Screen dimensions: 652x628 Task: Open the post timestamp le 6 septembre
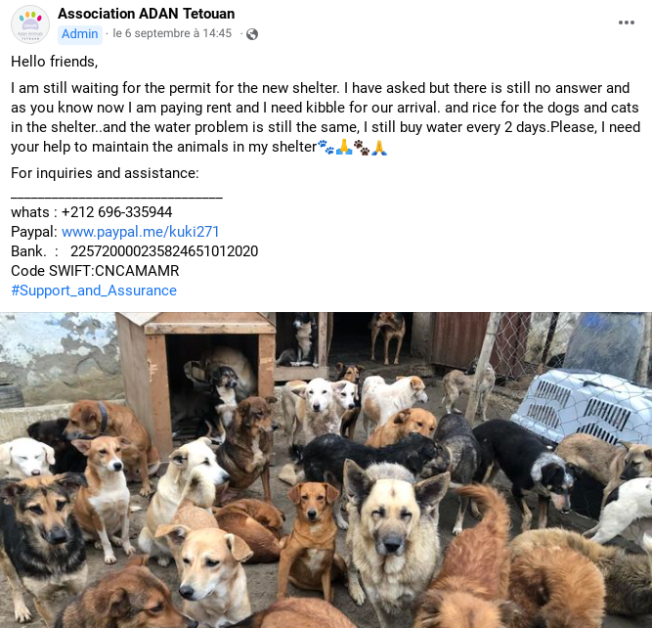172,33
